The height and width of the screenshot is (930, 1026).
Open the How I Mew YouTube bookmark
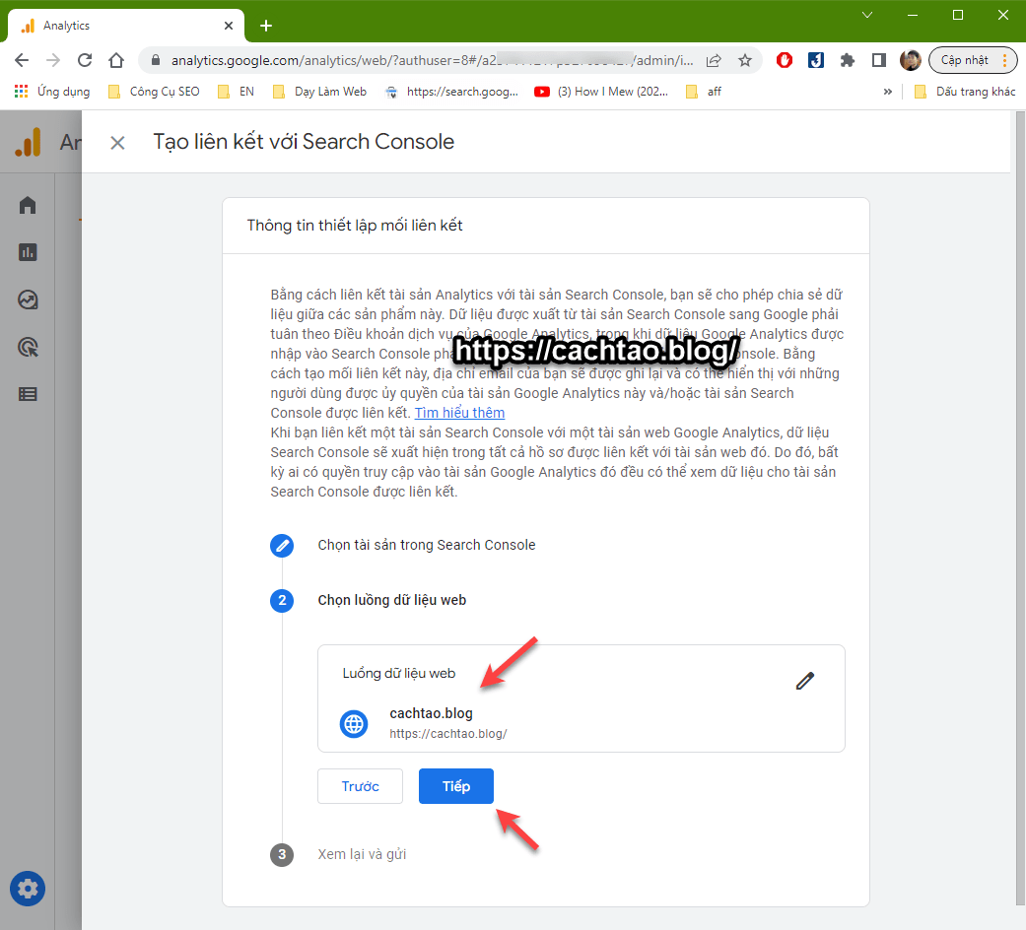tap(601, 92)
